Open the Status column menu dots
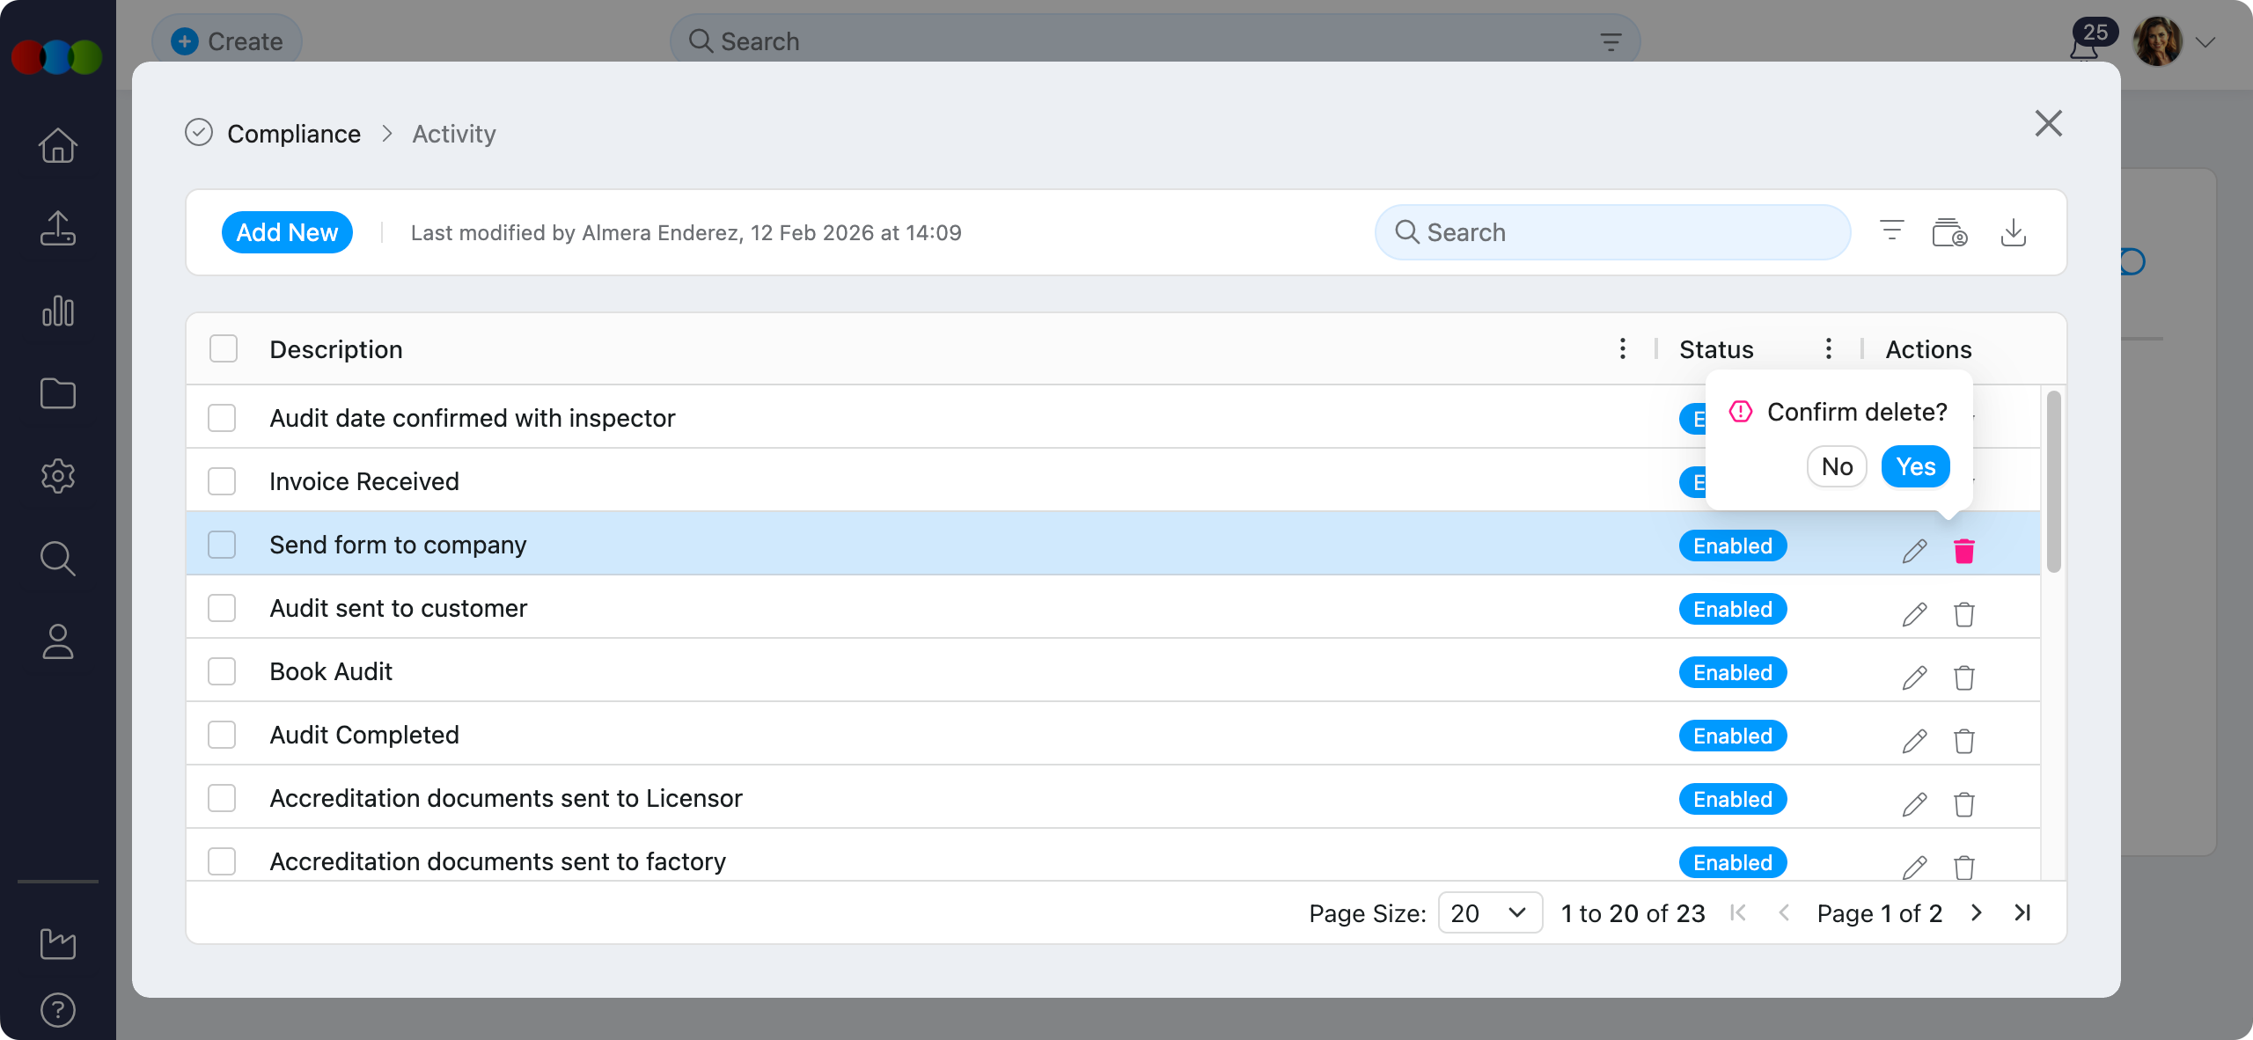This screenshot has width=2253, height=1040. [1828, 349]
